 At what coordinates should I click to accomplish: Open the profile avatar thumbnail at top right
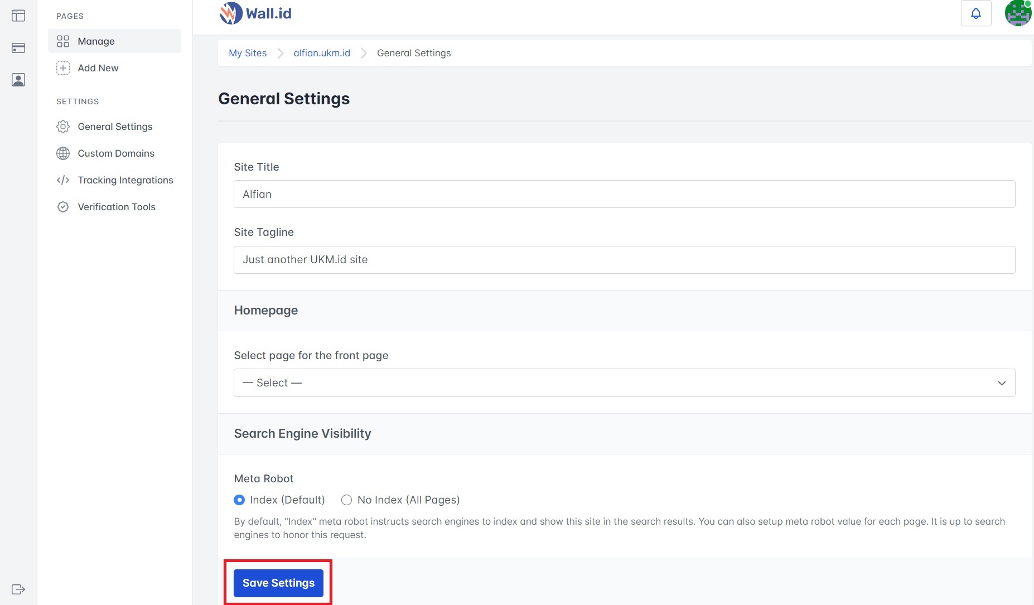coord(1017,13)
